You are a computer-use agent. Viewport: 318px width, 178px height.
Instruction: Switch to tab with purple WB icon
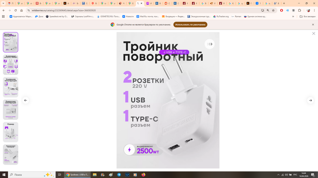coord(149,3)
